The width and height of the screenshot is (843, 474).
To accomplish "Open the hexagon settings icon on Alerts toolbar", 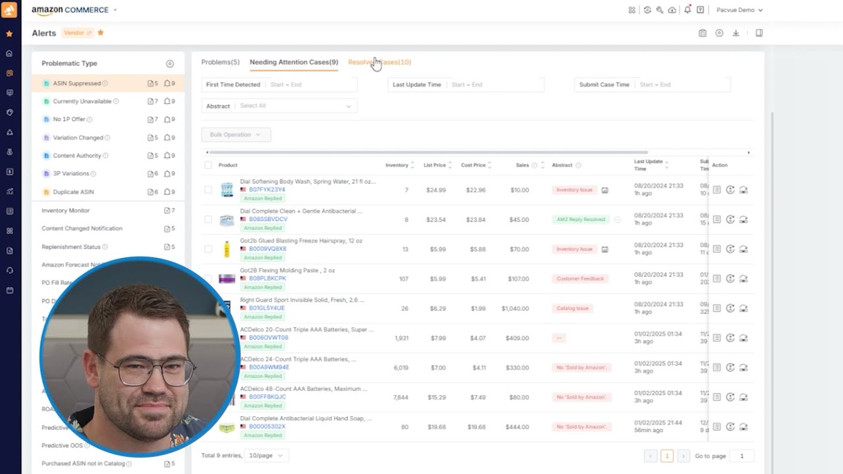I will [719, 33].
